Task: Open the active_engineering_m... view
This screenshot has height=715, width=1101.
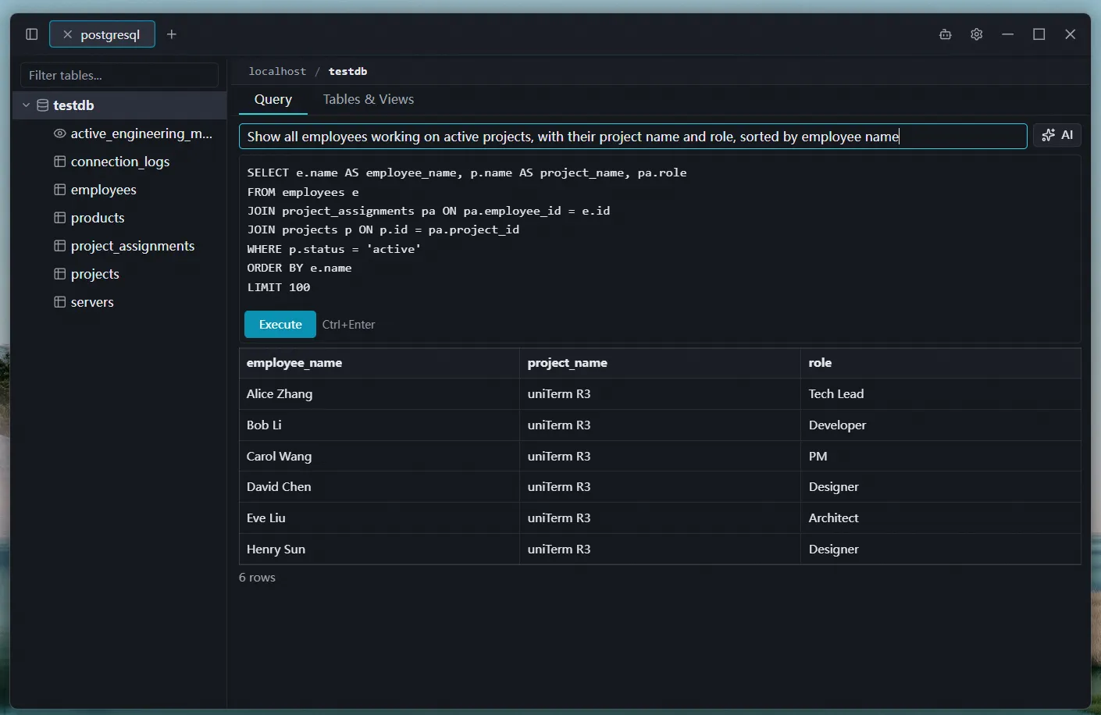Action: 141,133
